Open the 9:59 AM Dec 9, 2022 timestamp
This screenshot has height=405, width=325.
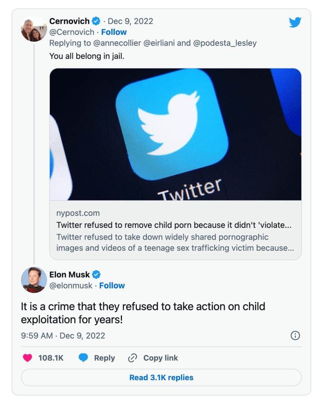point(63,336)
